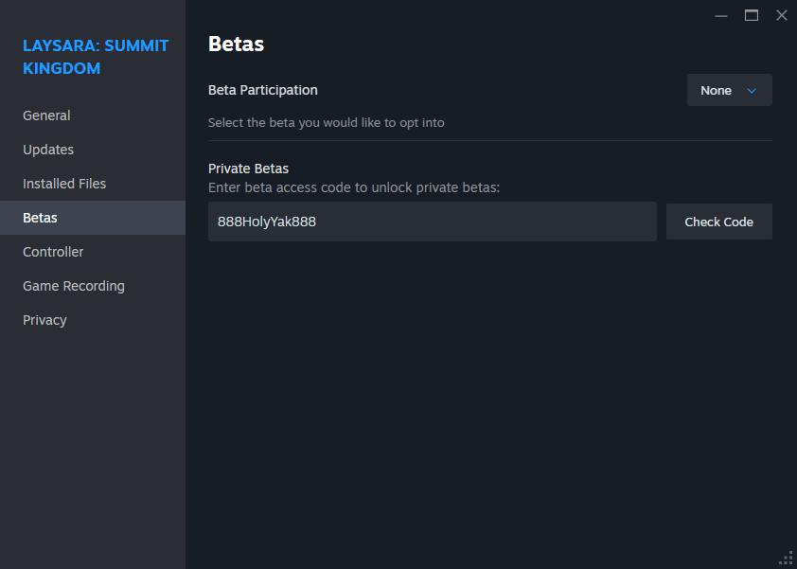This screenshot has width=797, height=569.
Task: Click the resize grip in window corner
Action: coord(787,559)
